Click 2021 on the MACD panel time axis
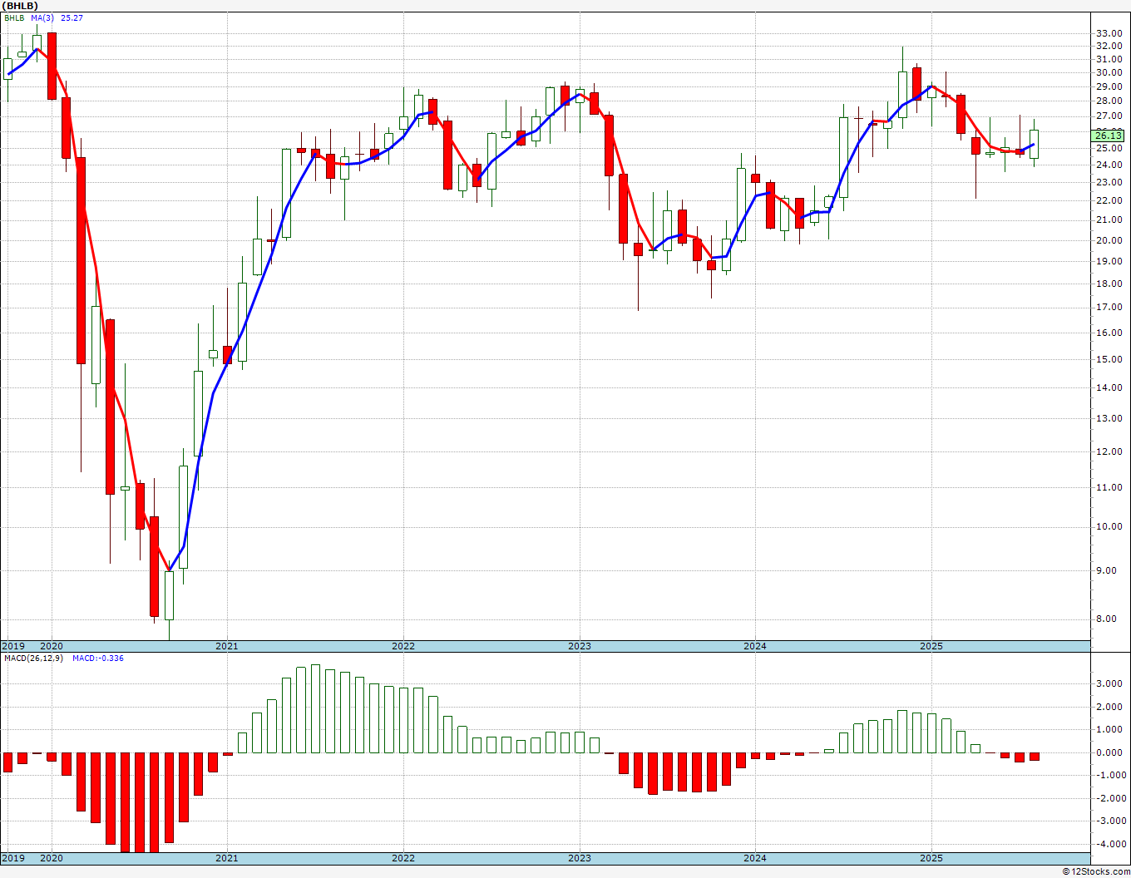1131x878 pixels. tap(227, 858)
